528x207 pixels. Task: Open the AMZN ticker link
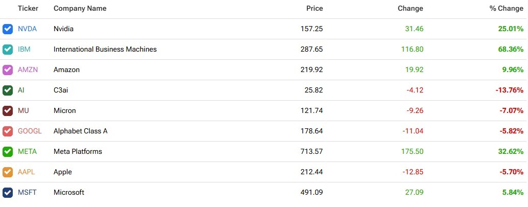(x=28, y=70)
